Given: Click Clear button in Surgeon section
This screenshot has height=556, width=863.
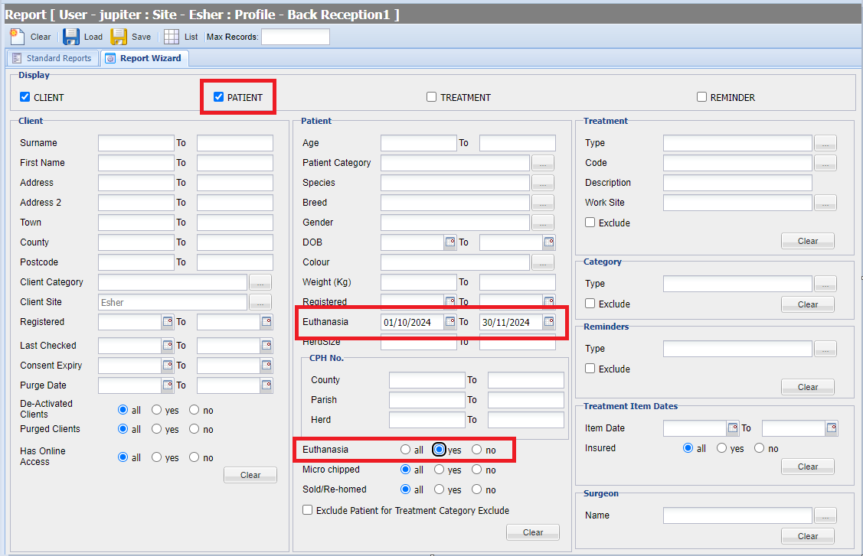Looking at the screenshot, I should coord(807,535).
